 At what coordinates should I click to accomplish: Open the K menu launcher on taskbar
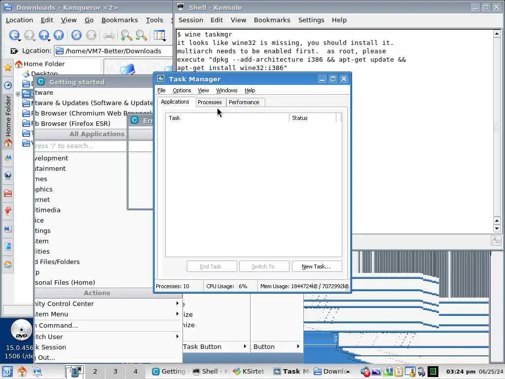click(7, 371)
